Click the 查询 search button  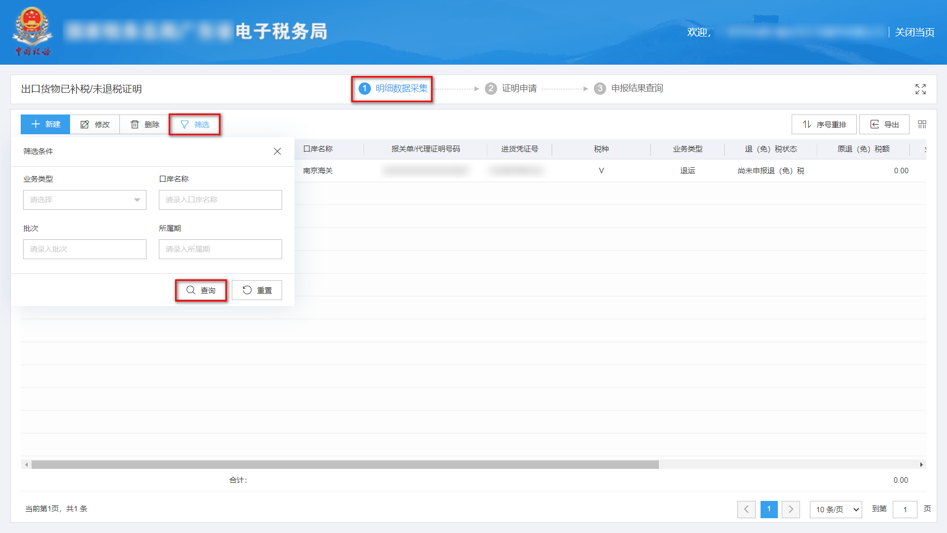pos(201,290)
